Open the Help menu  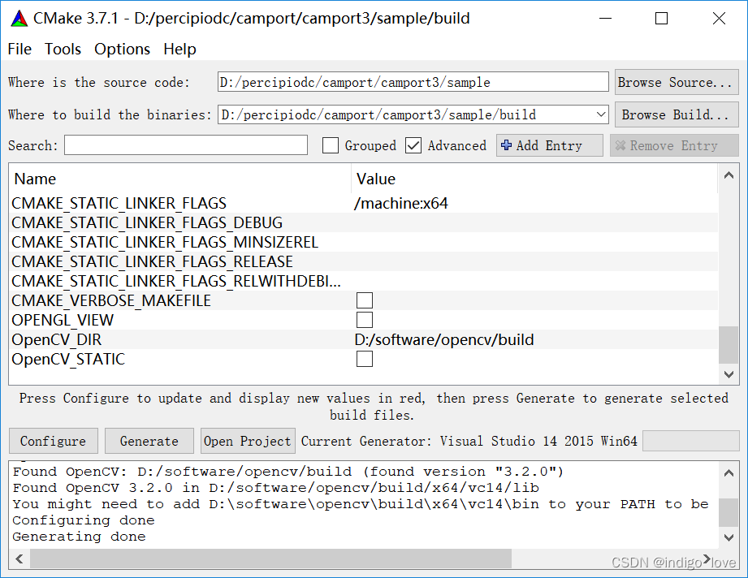[179, 50]
